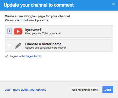Viewport: 118px width, 98px height.
Task: Open Learn more about your options
Action: [25, 90]
